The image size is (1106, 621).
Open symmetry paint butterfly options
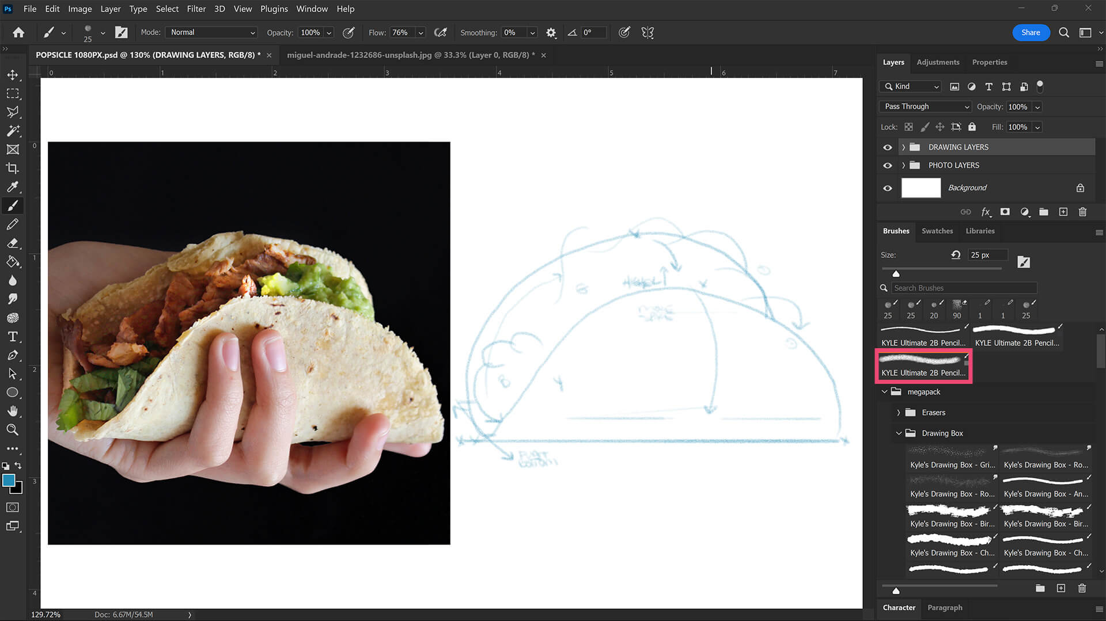(x=647, y=33)
